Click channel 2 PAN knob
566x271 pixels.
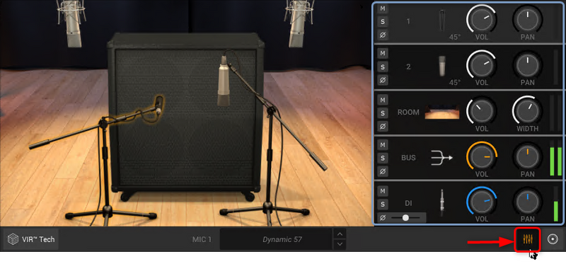pyautogui.click(x=527, y=65)
